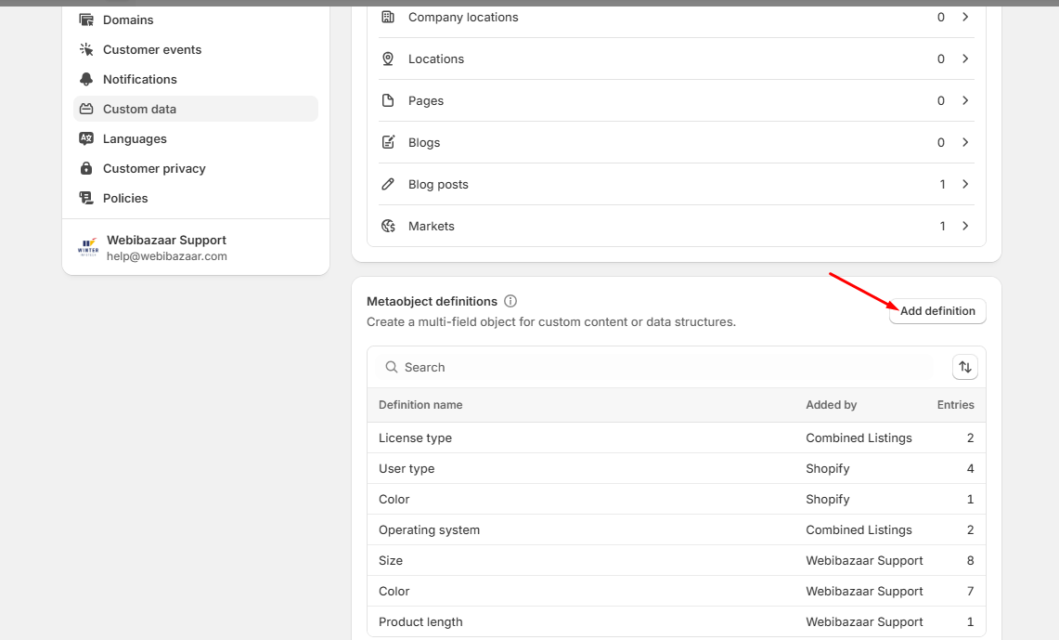Click the Customer privacy lock icon
Screen dimensions: 1059x640
[x=86, y=168]
